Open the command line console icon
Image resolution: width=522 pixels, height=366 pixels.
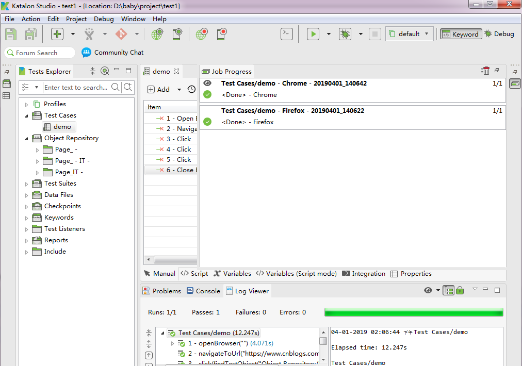(x=287, y=34)
